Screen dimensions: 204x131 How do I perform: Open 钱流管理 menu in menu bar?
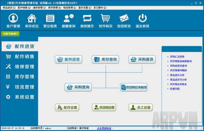click(x=70, y=8)
